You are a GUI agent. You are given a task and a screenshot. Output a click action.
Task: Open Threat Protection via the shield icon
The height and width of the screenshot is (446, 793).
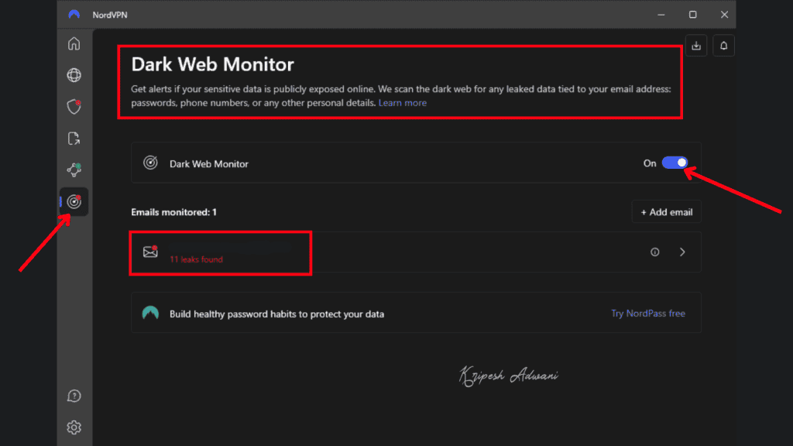tap(74, 107)
